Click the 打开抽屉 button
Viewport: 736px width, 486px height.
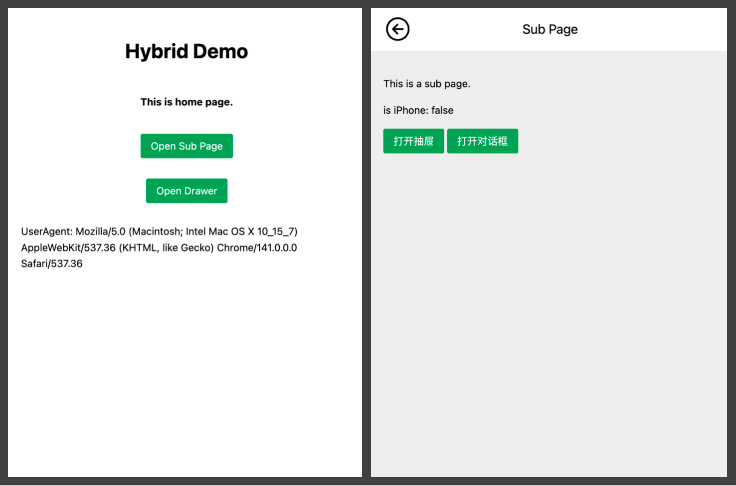point(413,141)
